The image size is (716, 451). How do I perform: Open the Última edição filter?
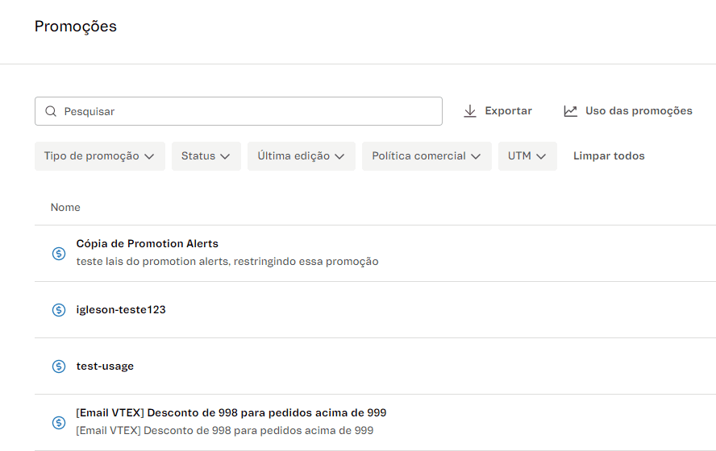[301, 156]
